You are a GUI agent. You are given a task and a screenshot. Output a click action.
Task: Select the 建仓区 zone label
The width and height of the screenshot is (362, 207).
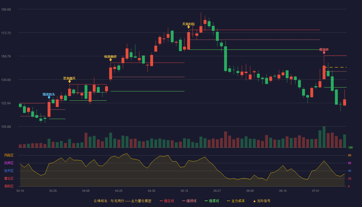pyautogui.click(x=9, y=179)
